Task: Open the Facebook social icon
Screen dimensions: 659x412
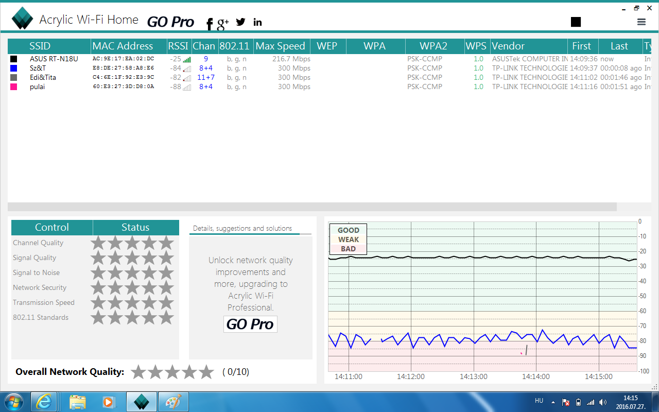Action: pyautogui.click(x=210, y=23)
